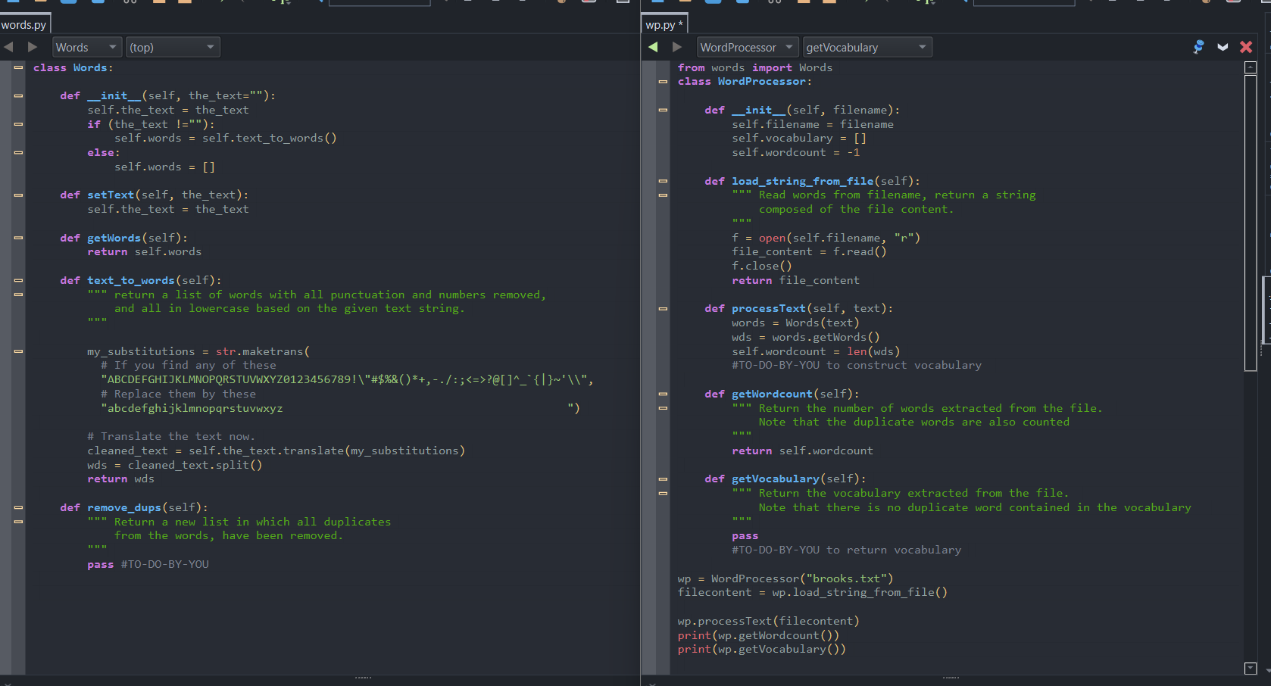Viewport: 1271px width, 686px height.
Task: Select the wp.py tab
Action: (664, 25)
